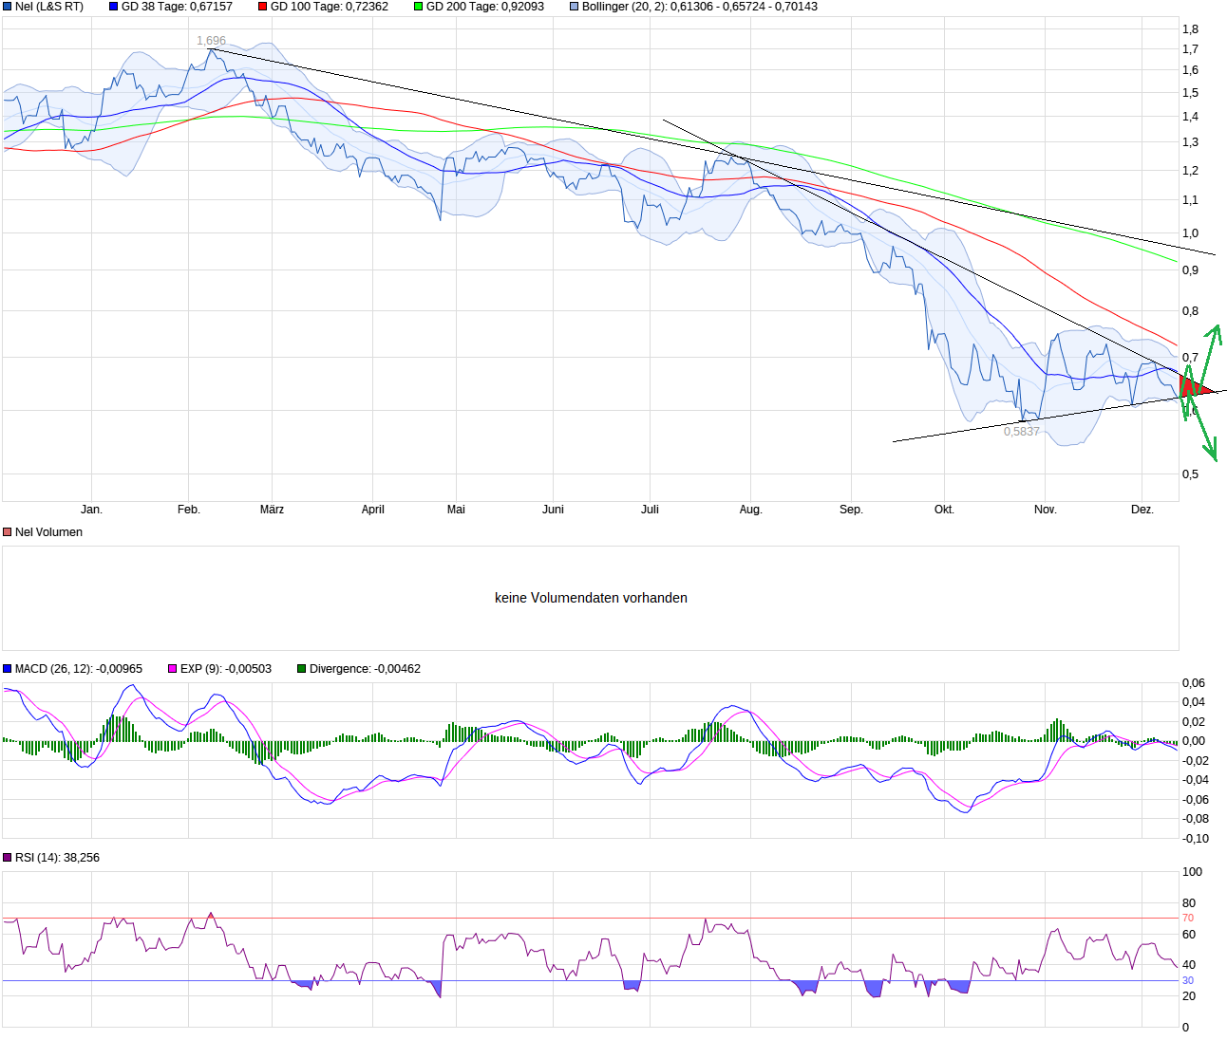Image resolution: width=1227 pixels, height=1040 pixels.
Task: Click the blue MACD legend swatch
Action: coord(8,669)
